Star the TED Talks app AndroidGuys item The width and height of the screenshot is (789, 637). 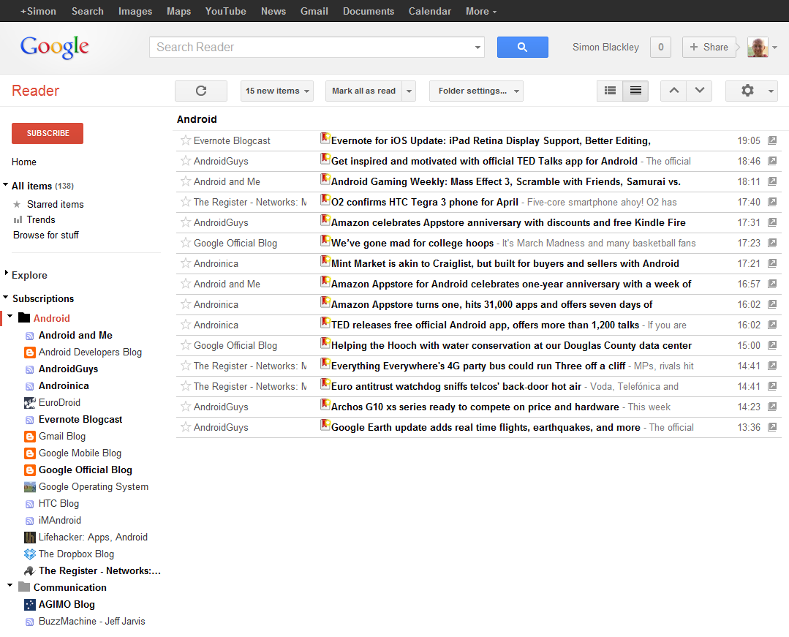(x=185, y=161)
